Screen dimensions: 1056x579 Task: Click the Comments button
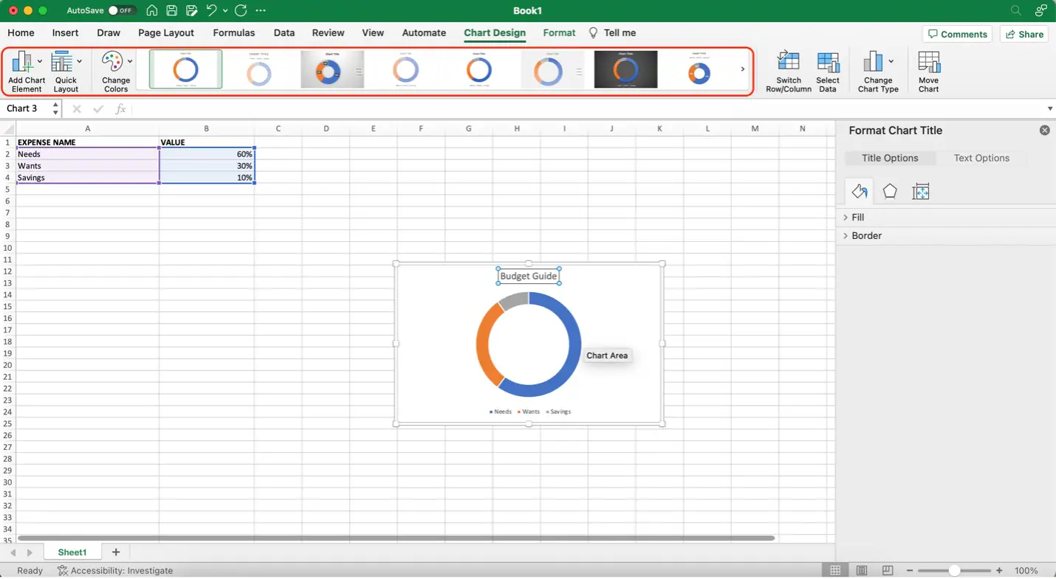pos(958,34)
